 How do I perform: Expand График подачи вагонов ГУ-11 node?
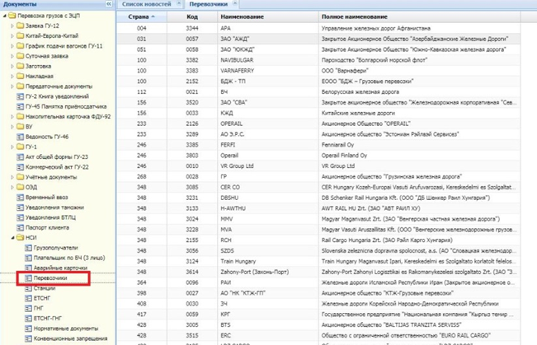(x=12, y=46)
